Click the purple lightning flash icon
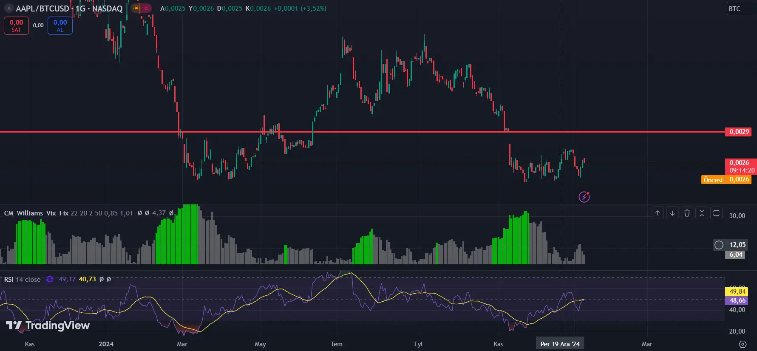Image resolution: width=757 pixels, height=351 pixels. click(584, 197)
